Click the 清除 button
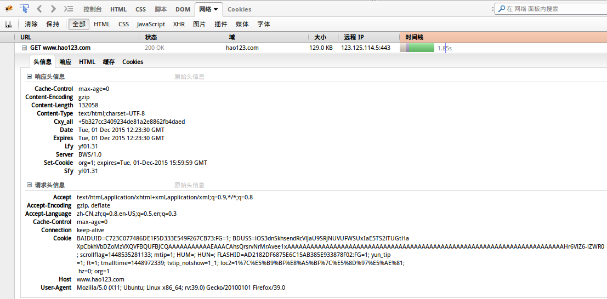 tap(31, 24)
